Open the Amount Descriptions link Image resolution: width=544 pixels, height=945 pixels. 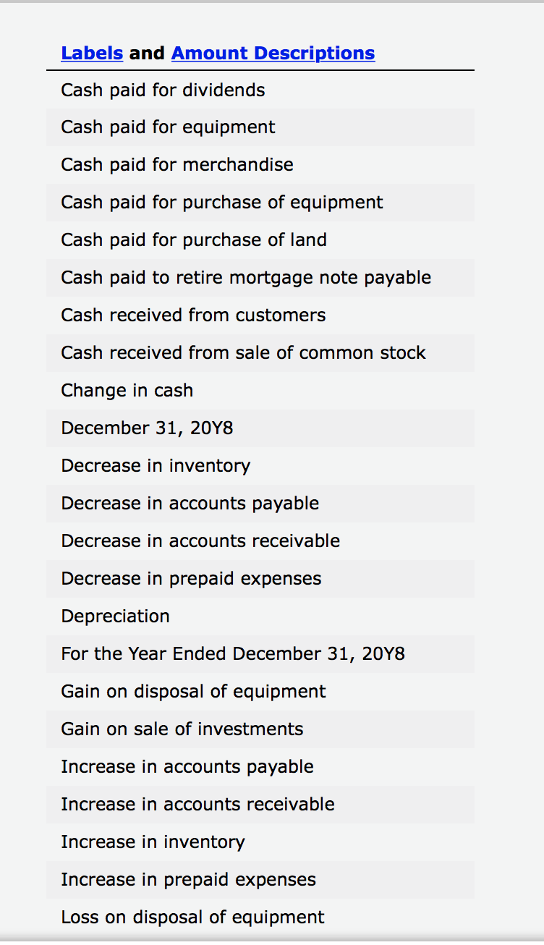point(273,53)
